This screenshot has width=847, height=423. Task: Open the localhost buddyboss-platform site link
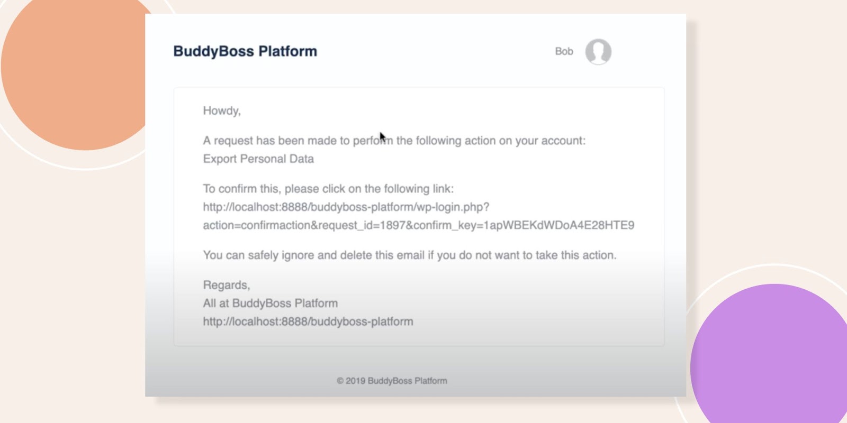click(308, 321)
